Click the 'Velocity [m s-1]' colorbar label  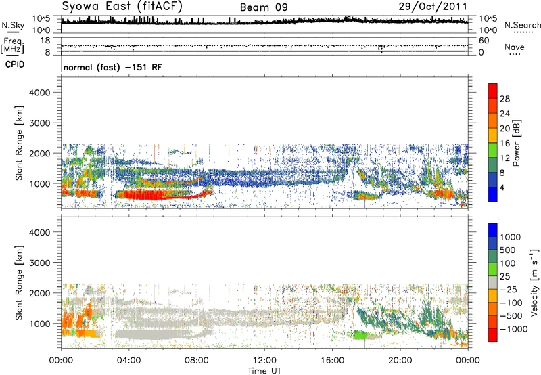point(534,282)
